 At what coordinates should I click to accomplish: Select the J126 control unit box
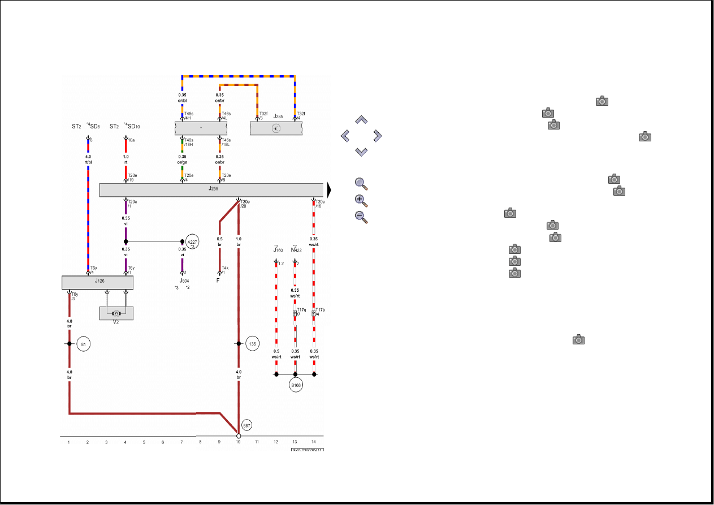[97, 283]
